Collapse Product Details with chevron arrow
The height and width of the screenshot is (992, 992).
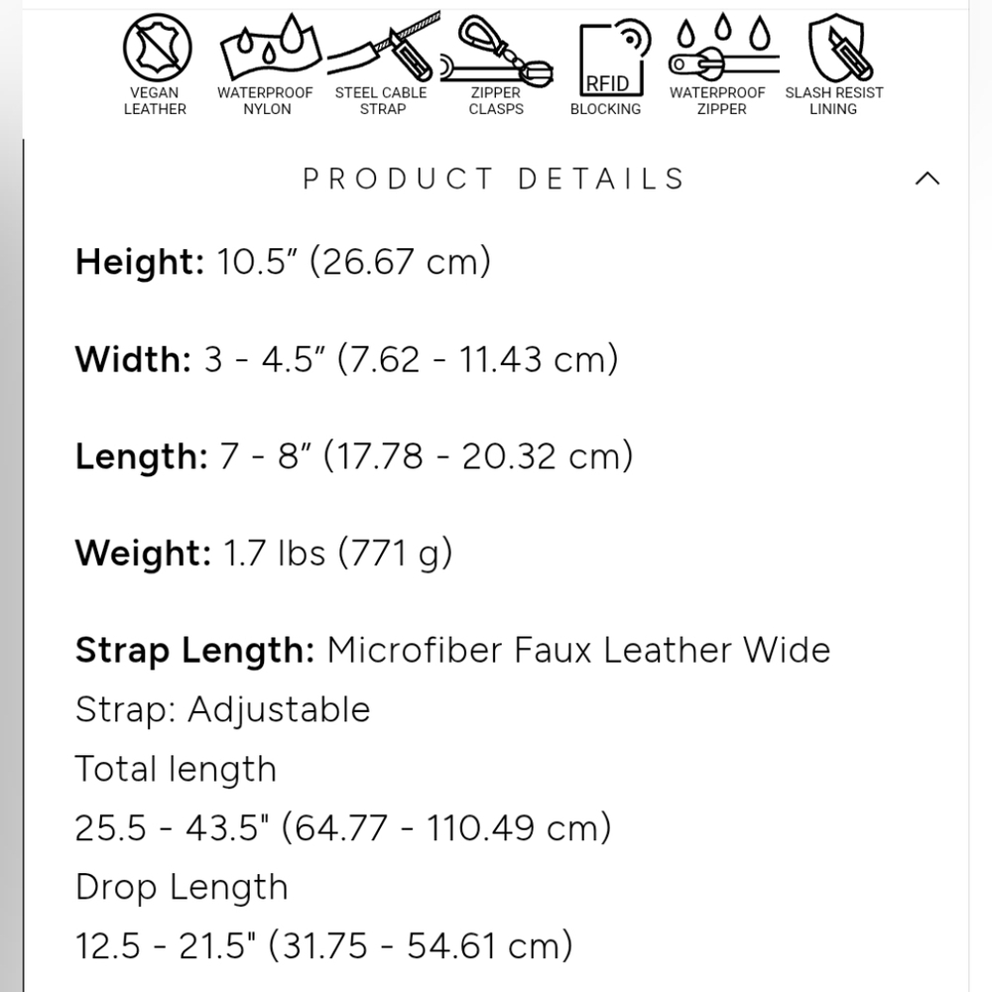[928, 179]
